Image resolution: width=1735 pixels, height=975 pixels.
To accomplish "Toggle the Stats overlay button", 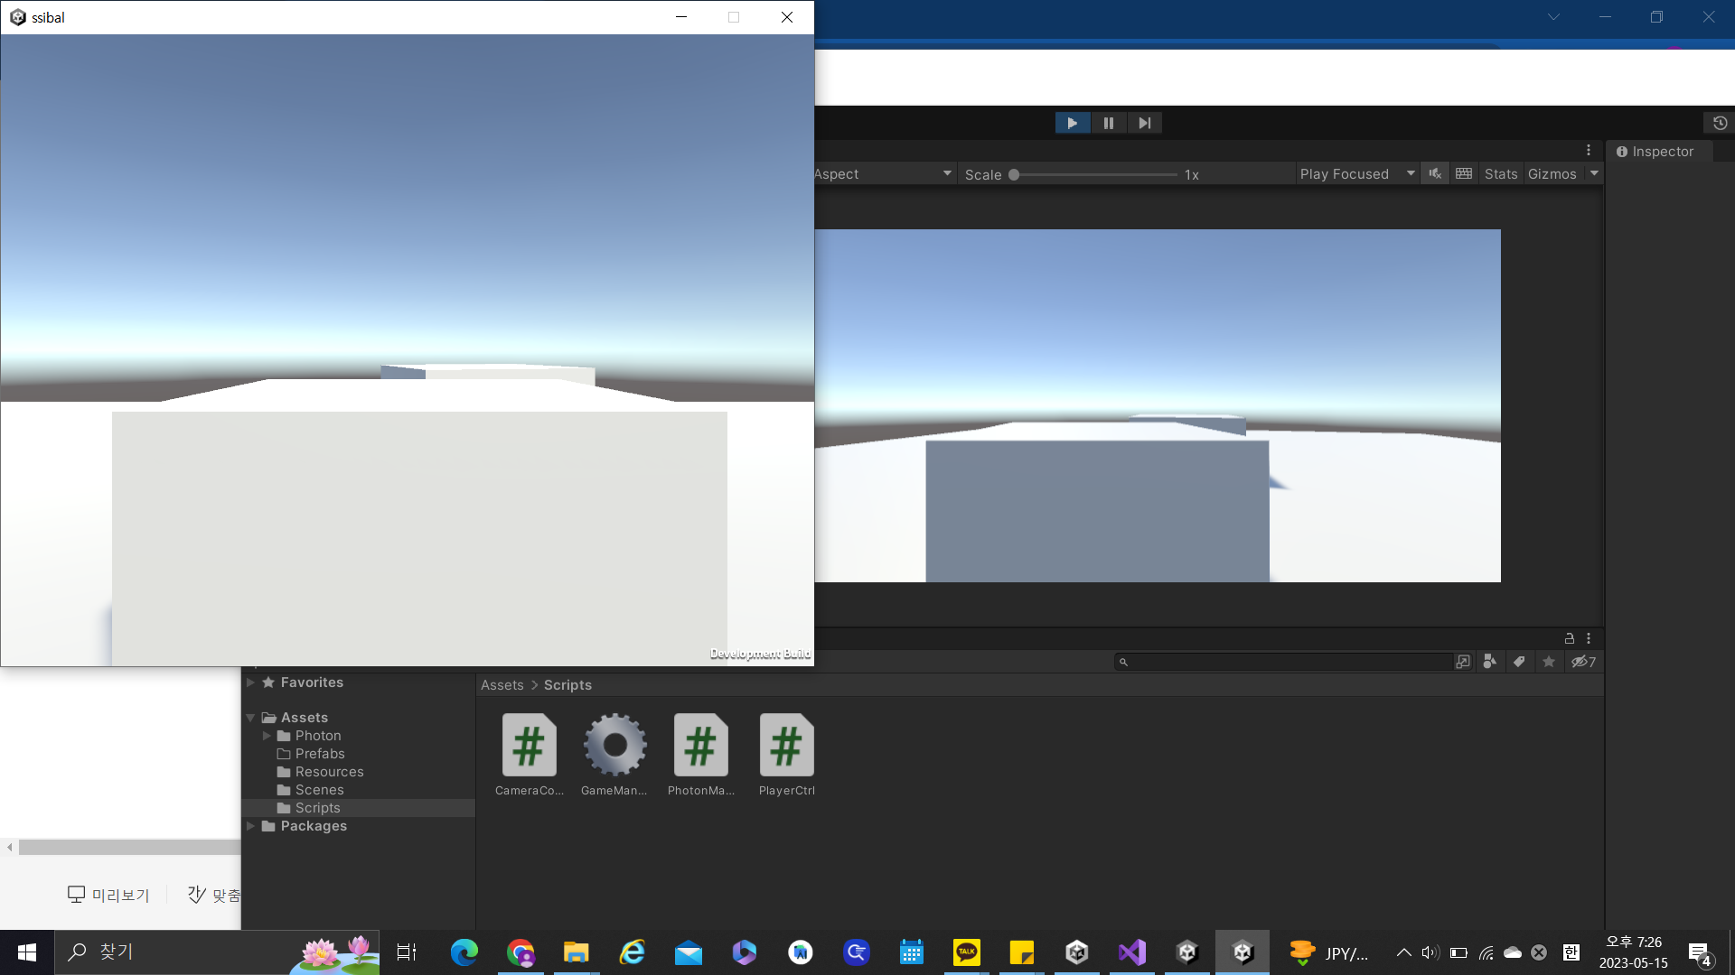I will coord(1500,174).
